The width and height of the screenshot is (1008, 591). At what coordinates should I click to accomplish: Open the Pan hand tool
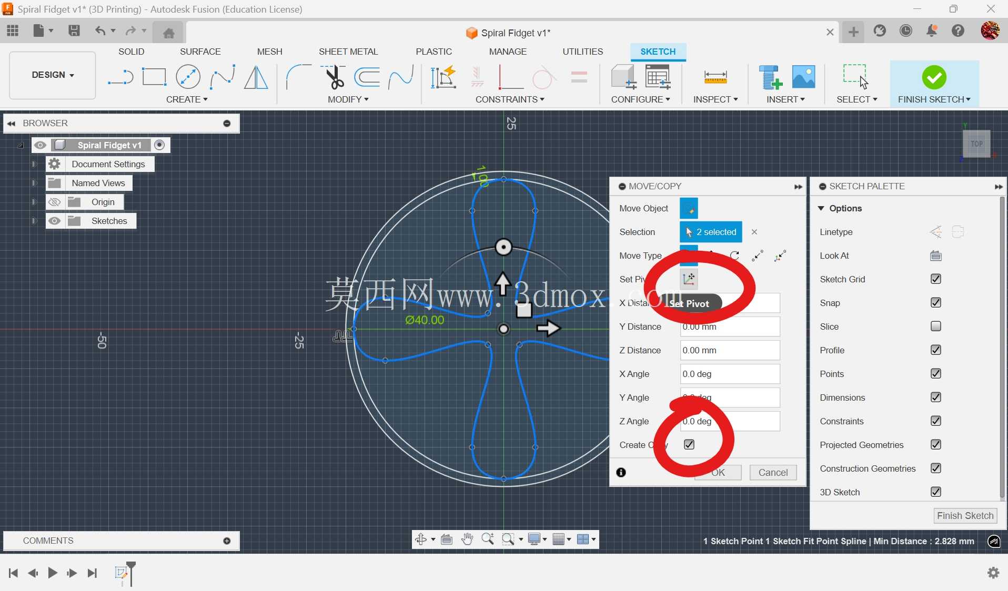pyautogui.click(x=467, y=539)
